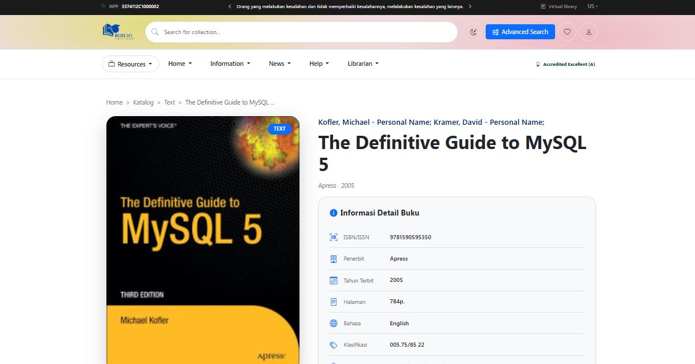Image resolution: width=695 pixels, height=364 pixels.
Task: Open the Information menu
Action: (230, 64)
